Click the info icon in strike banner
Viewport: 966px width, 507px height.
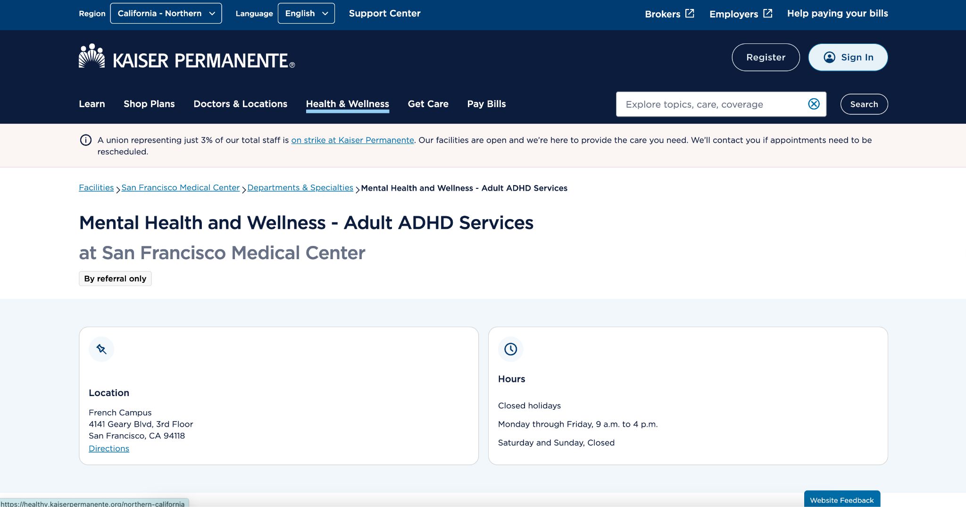86,140
